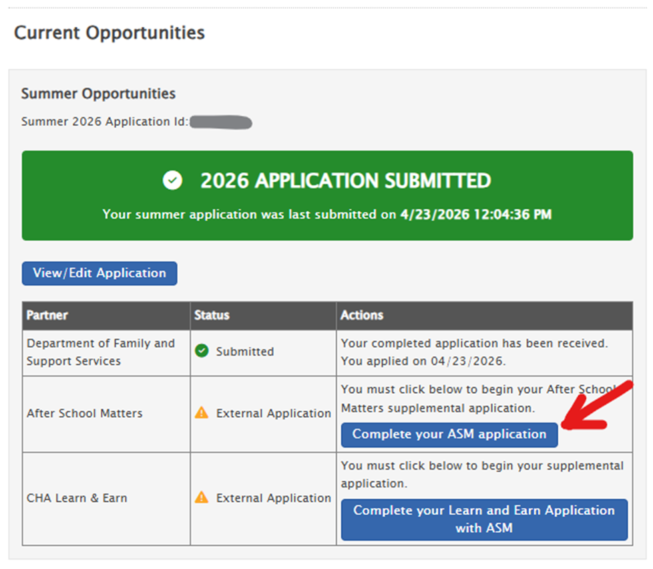Open the View/Edit Application button
Viewport: 653px width, 569px height.
pyautogui.click(x=99, y=273)
